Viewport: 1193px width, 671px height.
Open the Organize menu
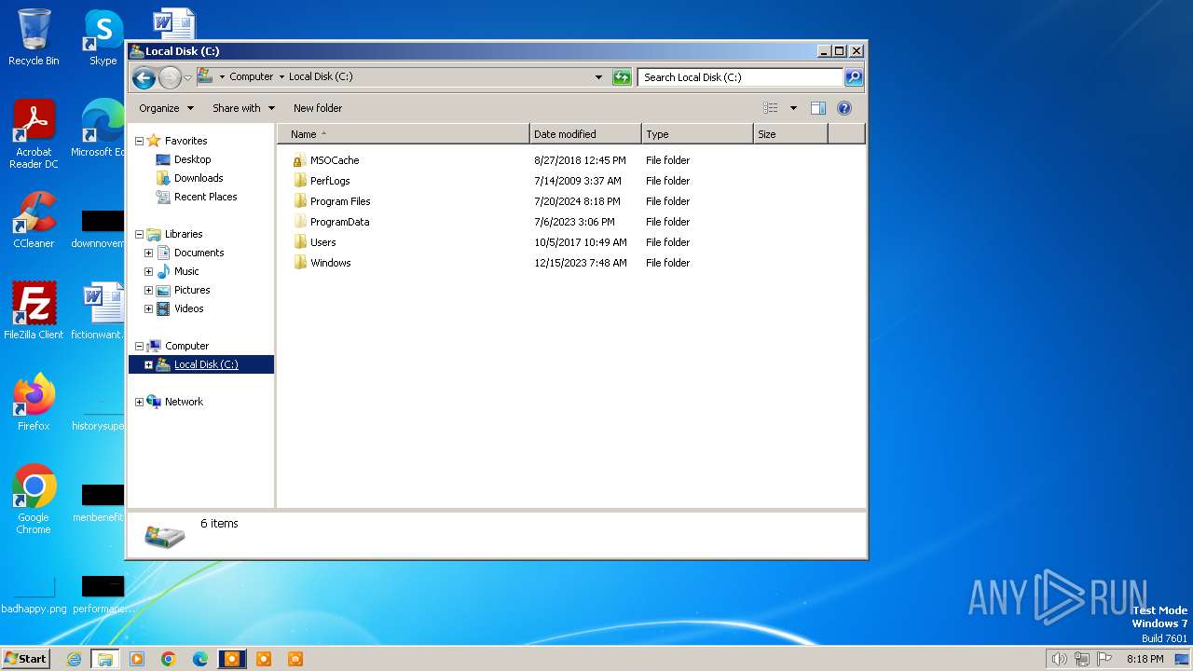pos(166,108)
